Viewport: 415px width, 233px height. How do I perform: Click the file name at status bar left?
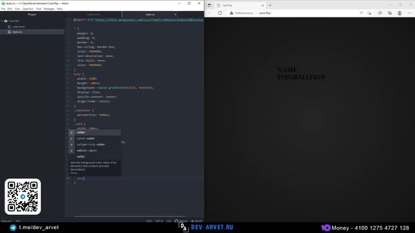coord(6,221)
